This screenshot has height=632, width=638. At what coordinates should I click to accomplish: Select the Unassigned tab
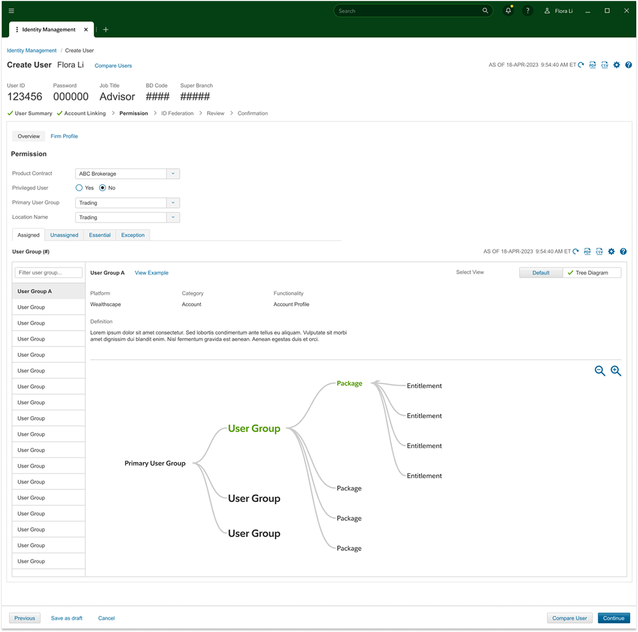[64, 235]
